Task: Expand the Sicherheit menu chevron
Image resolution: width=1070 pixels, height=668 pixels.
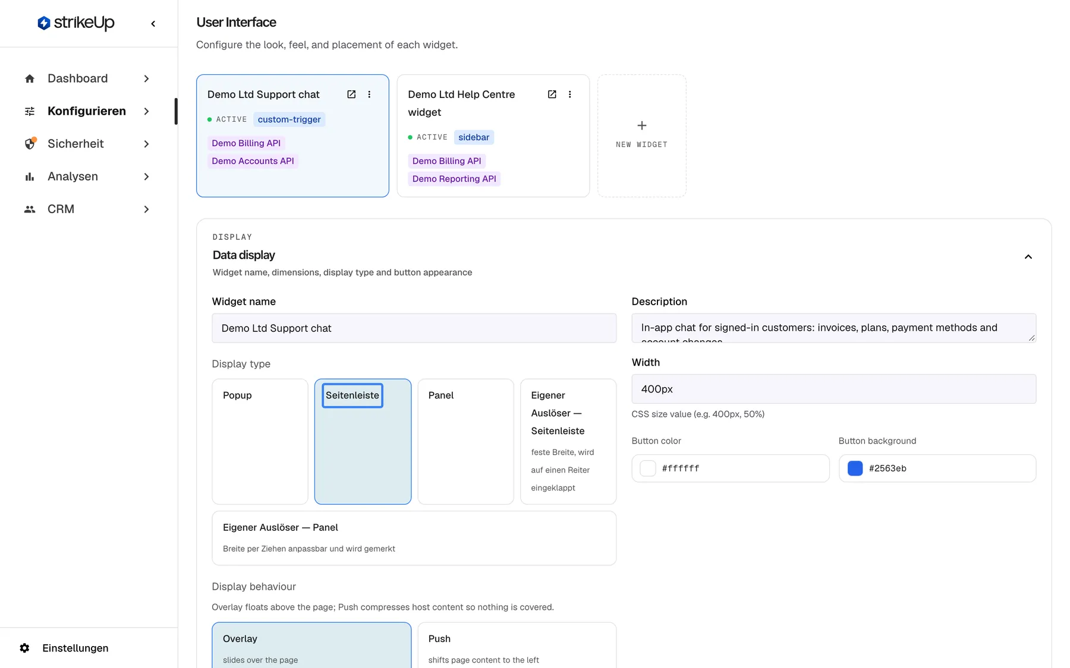Action: pyautogui.click(x=146, y=144)
